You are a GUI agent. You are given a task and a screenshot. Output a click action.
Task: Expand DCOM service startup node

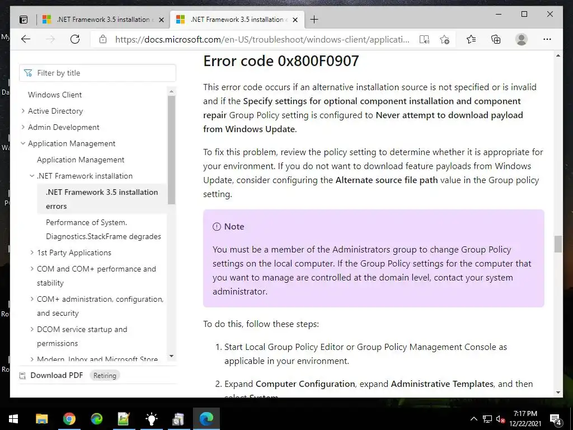[x=32, y=329]
